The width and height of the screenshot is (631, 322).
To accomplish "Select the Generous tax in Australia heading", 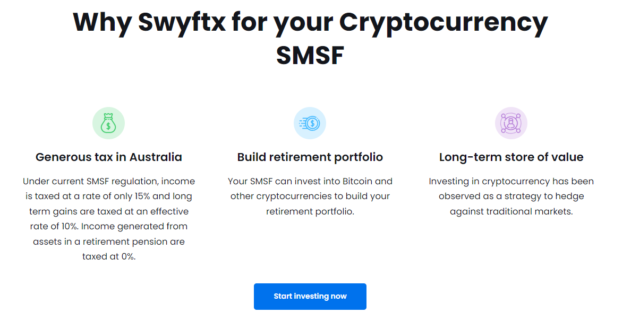I will pyautogui.click(x=109, y=157).
